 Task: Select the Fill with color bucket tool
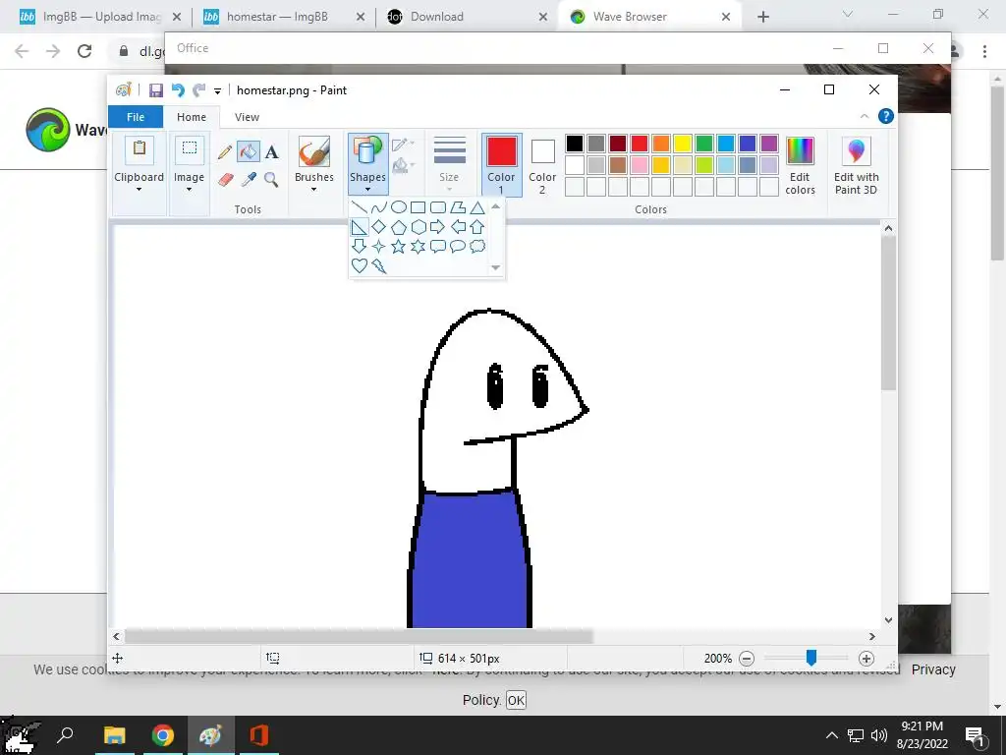(249, 151)
